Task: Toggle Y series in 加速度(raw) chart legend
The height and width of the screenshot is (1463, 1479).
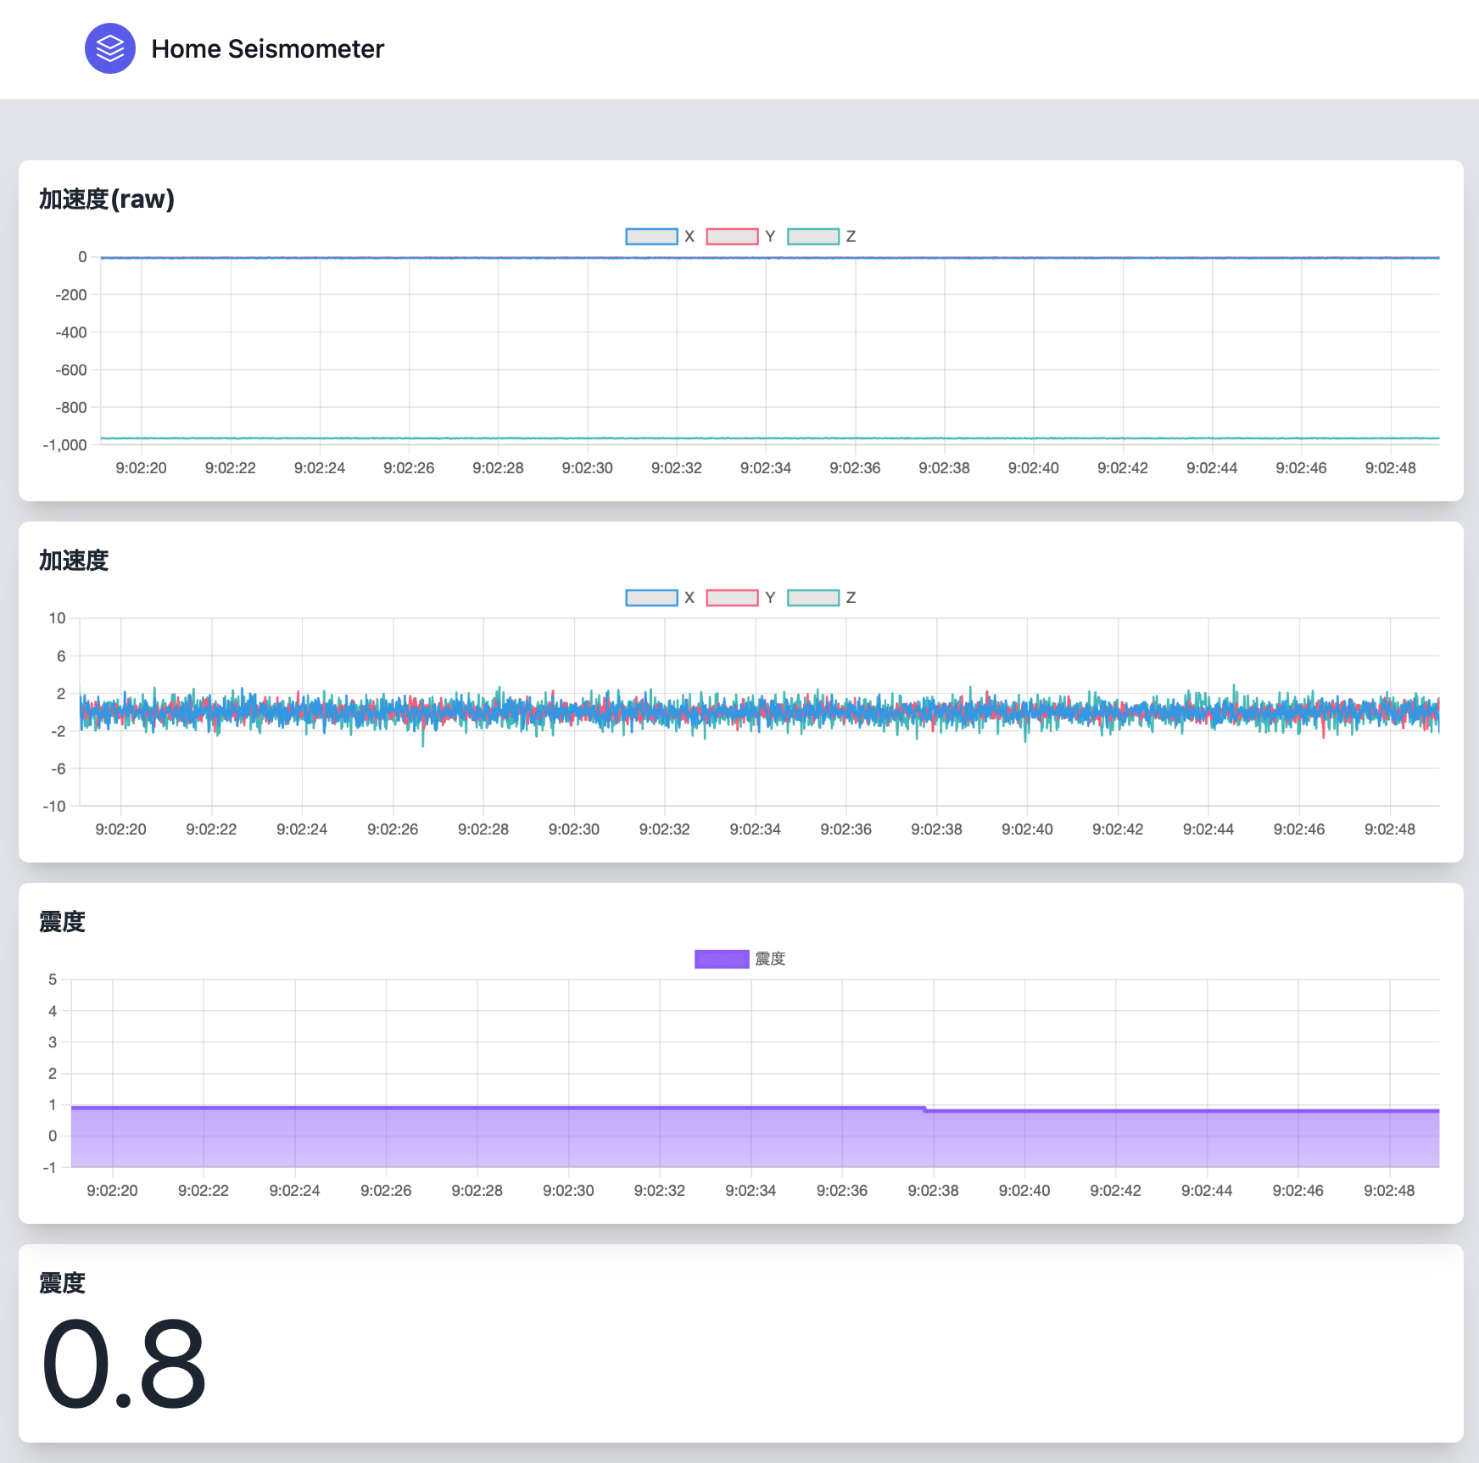Action: coord(740,237)
